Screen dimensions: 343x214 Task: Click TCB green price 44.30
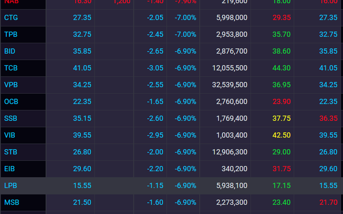(x=282, y=68)
